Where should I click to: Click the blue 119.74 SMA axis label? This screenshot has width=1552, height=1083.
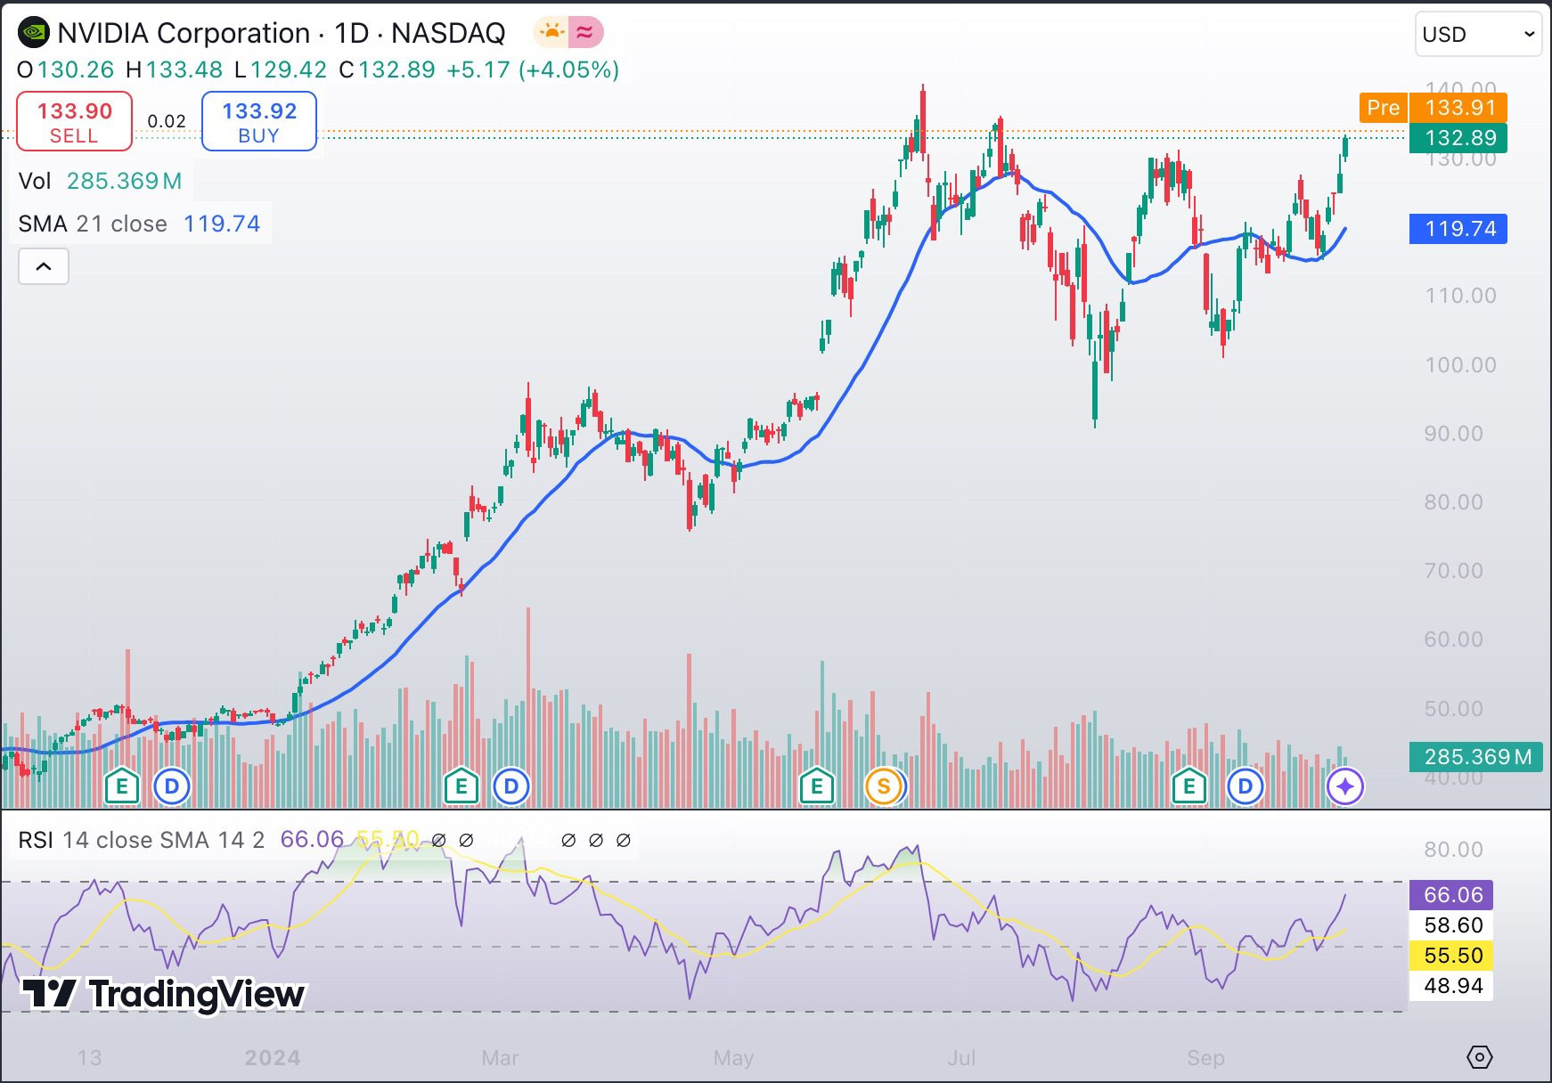(x=1458, y=229)
